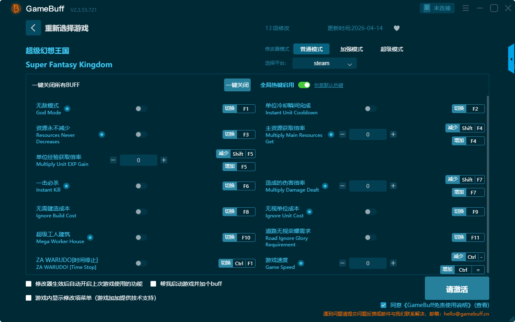Decrease Multiply Unit EXP Gain value
The width and height of the screenshot is (515, 322).
click(113, 160)
